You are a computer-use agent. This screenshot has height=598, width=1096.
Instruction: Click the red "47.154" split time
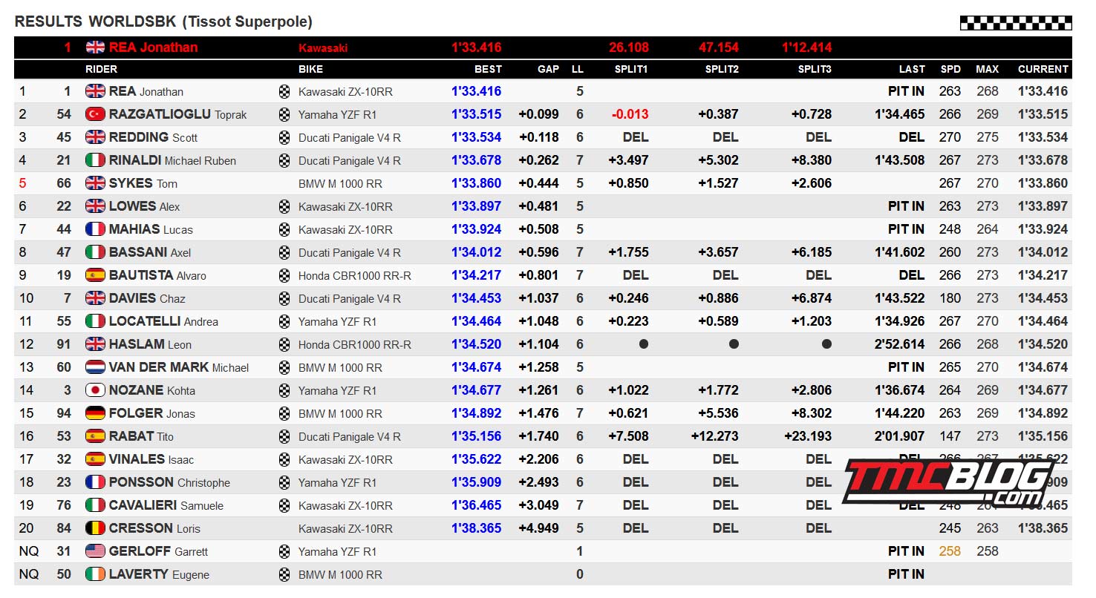pos(719,47)
